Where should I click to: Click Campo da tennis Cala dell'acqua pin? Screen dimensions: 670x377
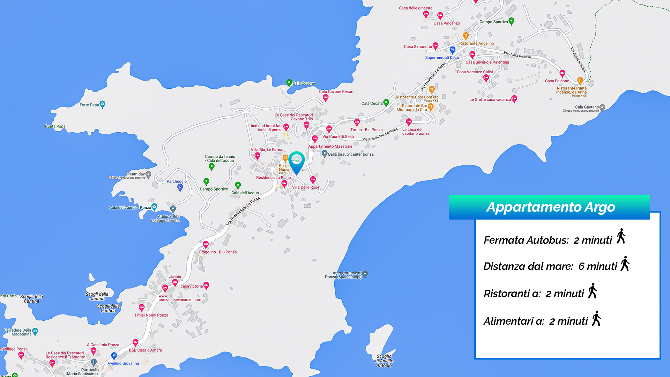pyautogui.click(x=211, y=167)
